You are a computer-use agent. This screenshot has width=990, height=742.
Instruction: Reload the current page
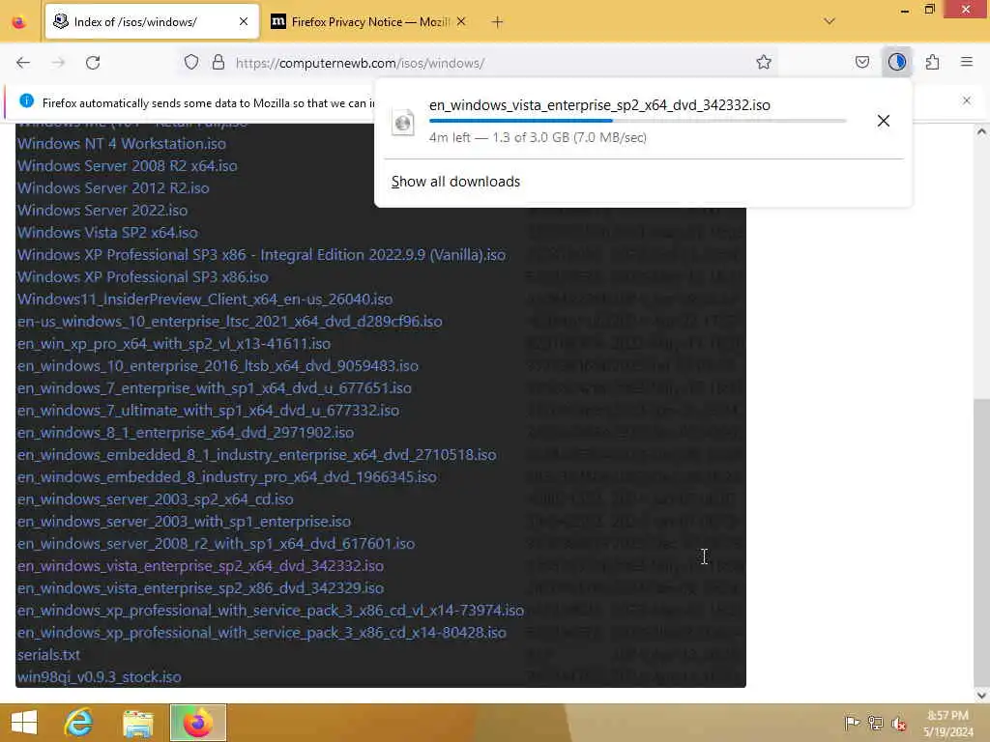pos(93,63)
